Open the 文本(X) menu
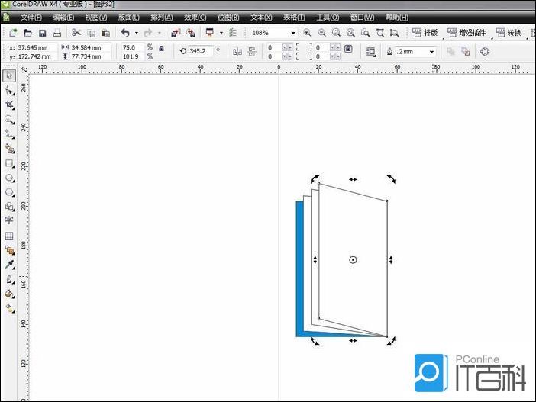Image resolution: width=536 pixels, height=402 pixels. point(261,18)
